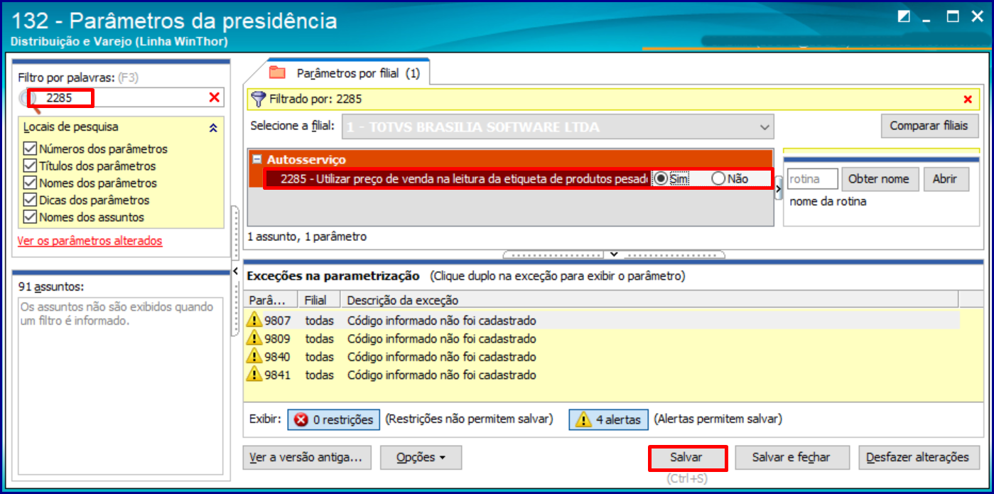The height and width of the screenshot is (494, 994).
Task: Select exception row 9807
Action: click(x=602, y=320)
